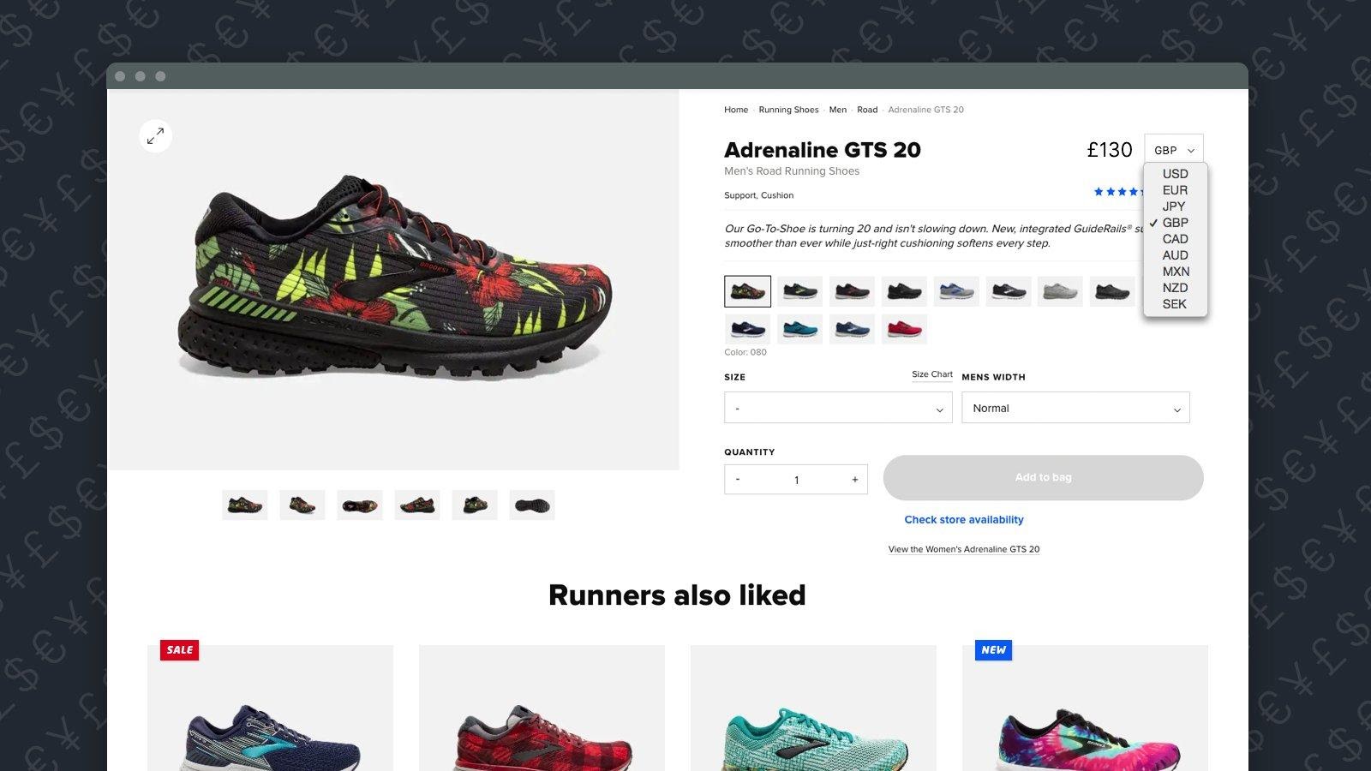Viewport: 1371px width, 771px height.
Task: Open Check store availability link
Action: click(x=964, y=519)
